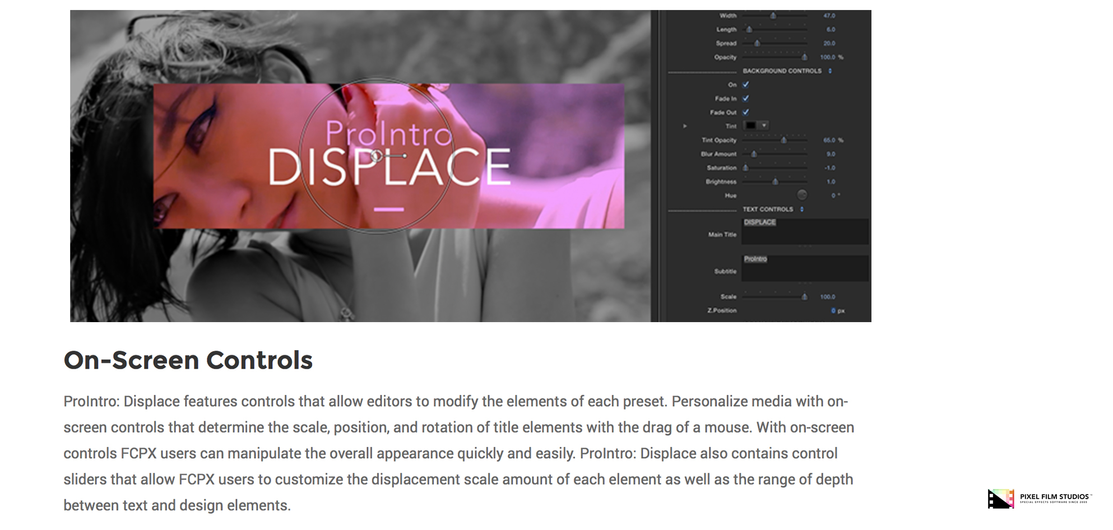1113x530 pixels.
Task: Click the Opacity slider handle above Background Controls
Action: [x=804, y=57]
